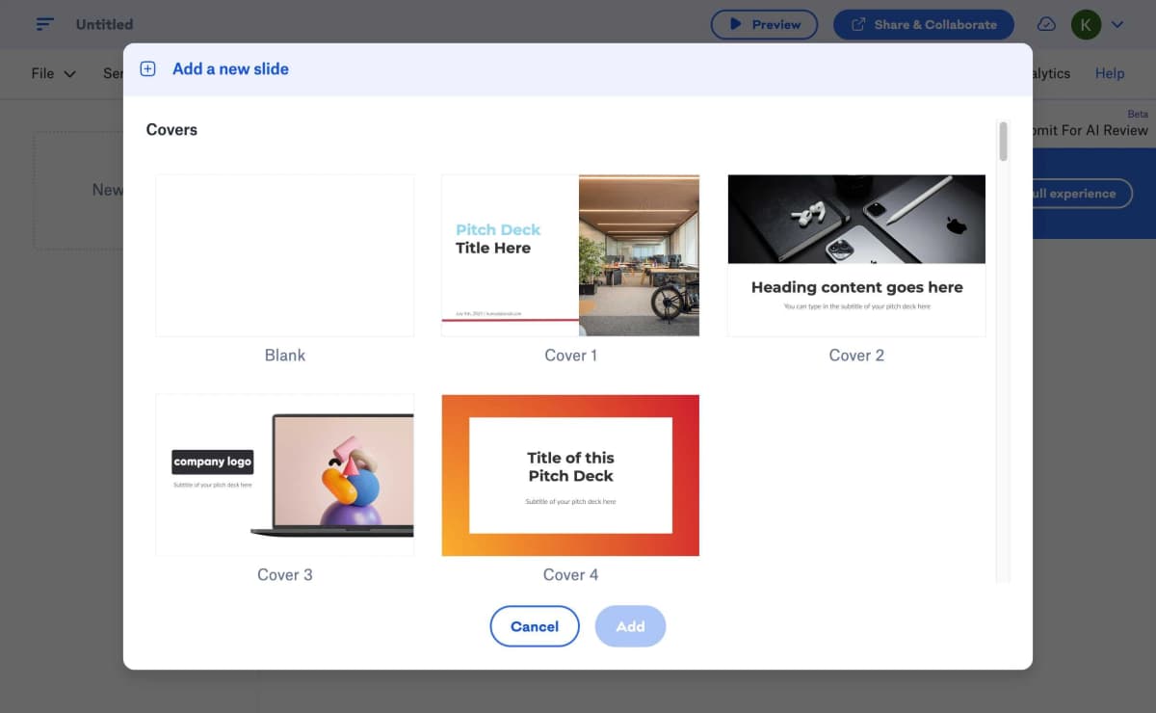This screenshot has width=1156, height=713.
Task: Click the green K user avatar
Action: pos(1086,24)
